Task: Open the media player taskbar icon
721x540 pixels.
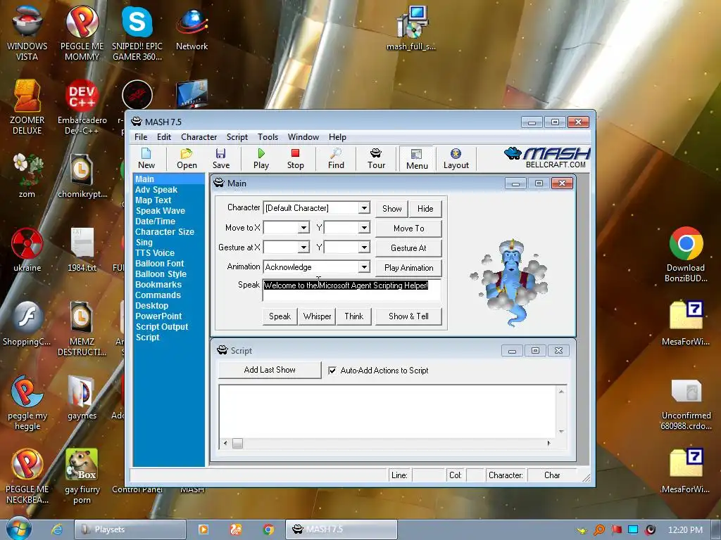Action: click(x=203, y=529)
